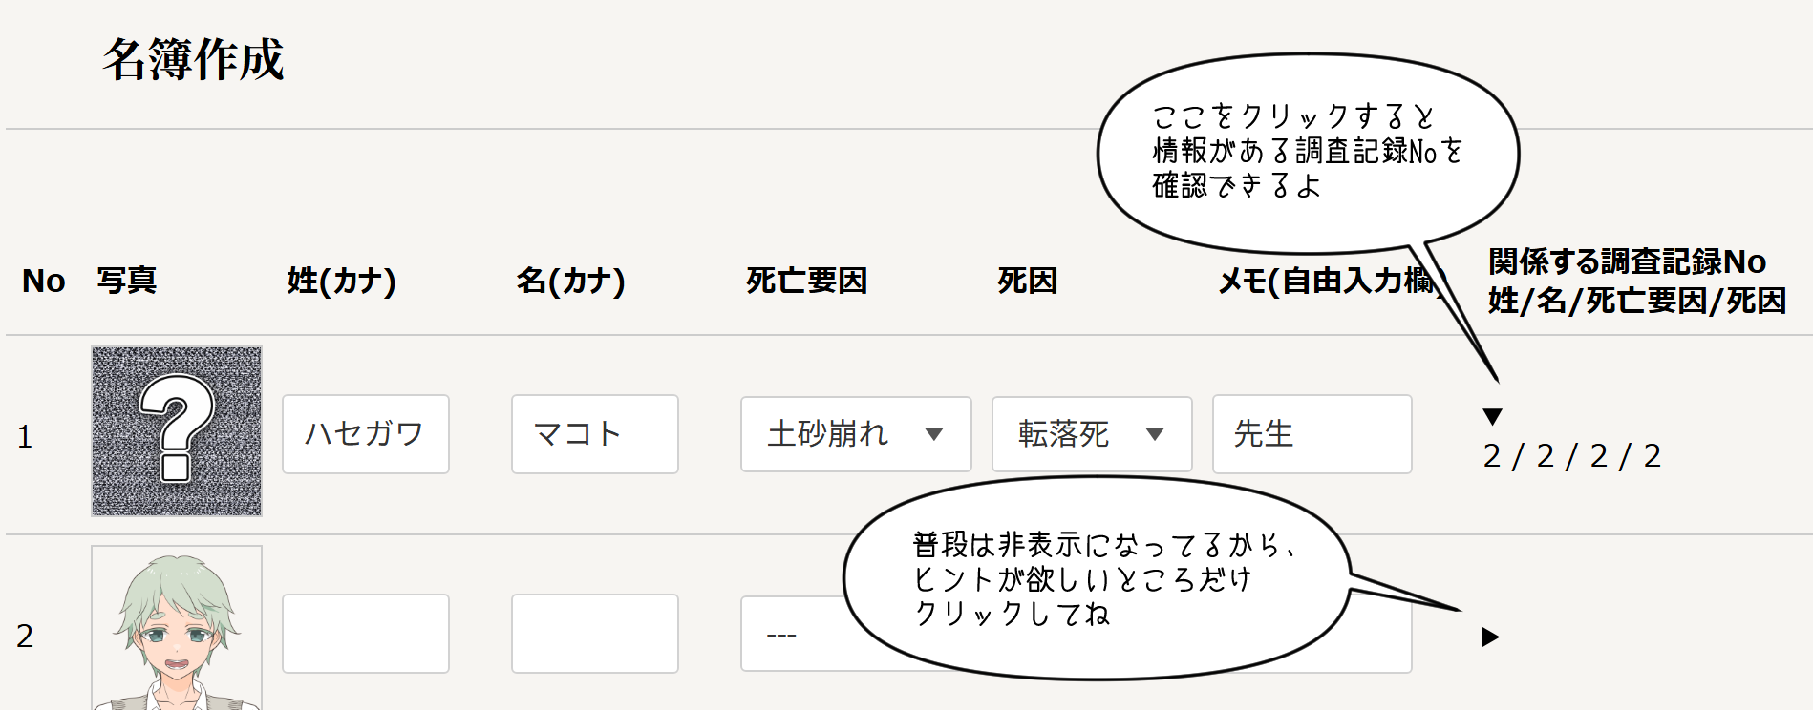Click the green-haired character portrait

177,628
